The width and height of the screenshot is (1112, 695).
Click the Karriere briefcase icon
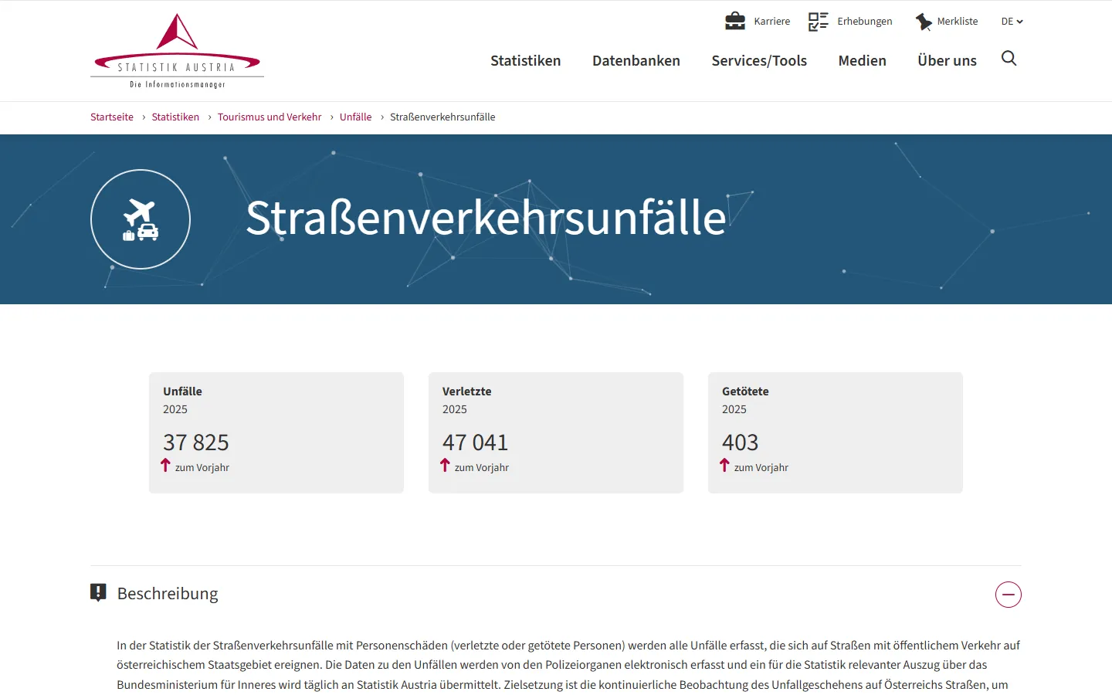pyautogui.click(x=735, y=21)
